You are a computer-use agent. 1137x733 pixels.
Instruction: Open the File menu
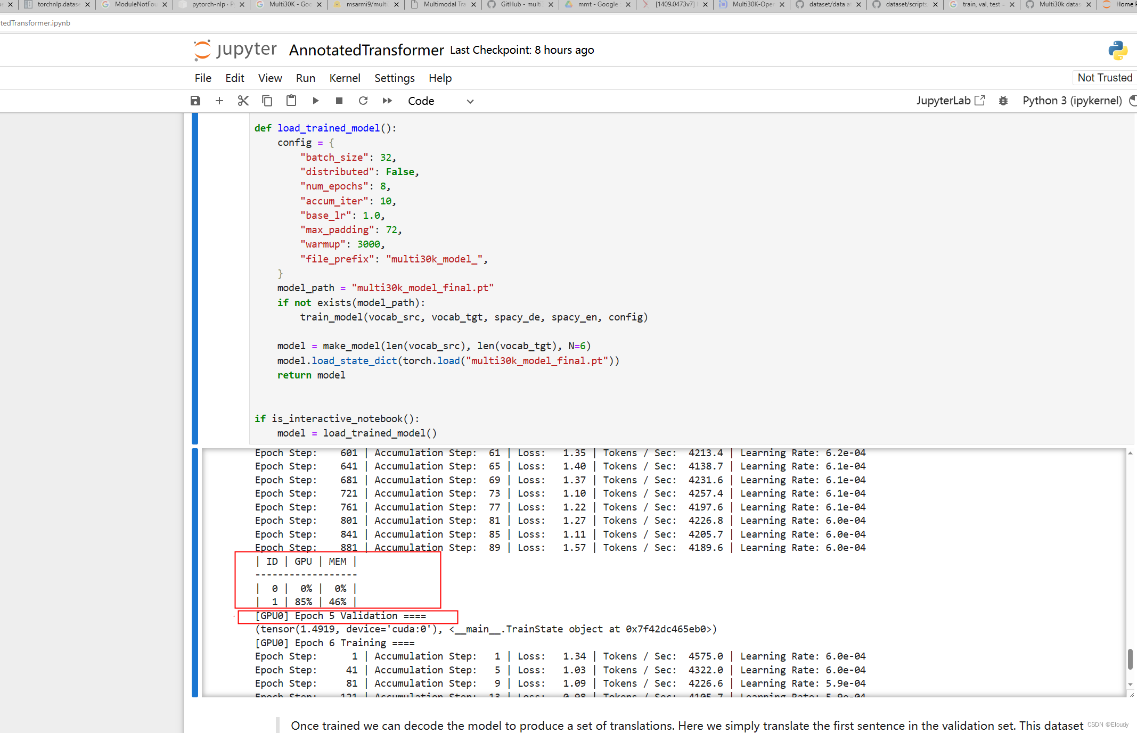(x=203, y=78)
